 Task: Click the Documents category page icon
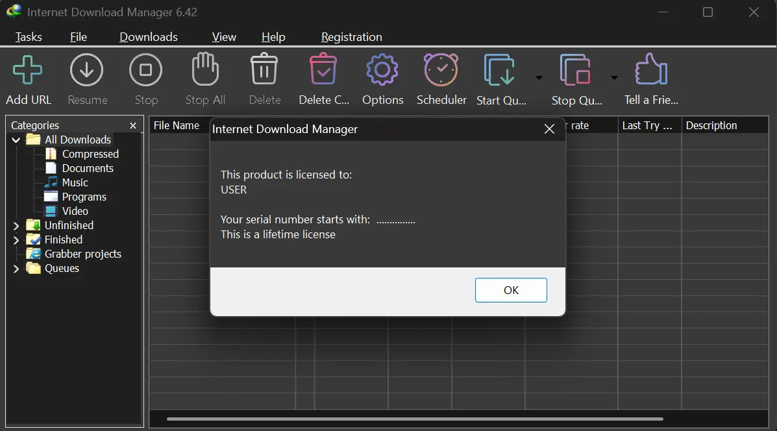[x=51, y=168]
